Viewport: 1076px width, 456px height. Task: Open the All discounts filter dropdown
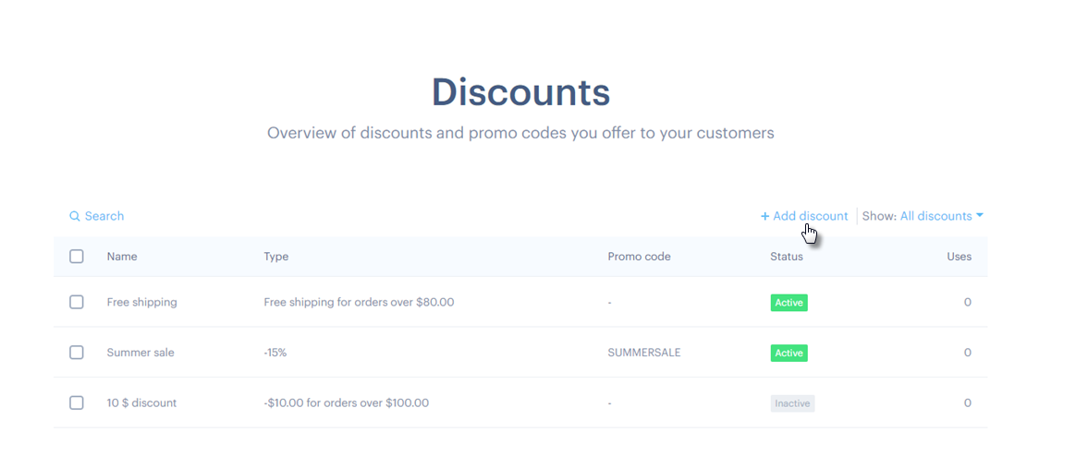935,216
